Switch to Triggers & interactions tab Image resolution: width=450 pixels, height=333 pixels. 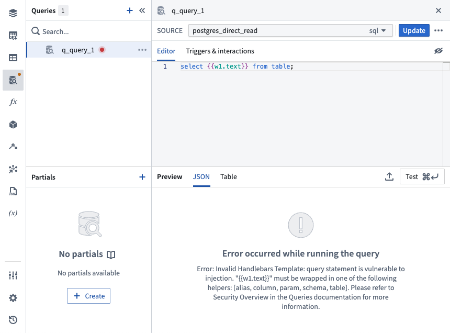220,51
